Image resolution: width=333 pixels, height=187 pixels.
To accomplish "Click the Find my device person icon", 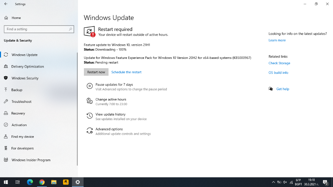I will (x=6, y=136).
